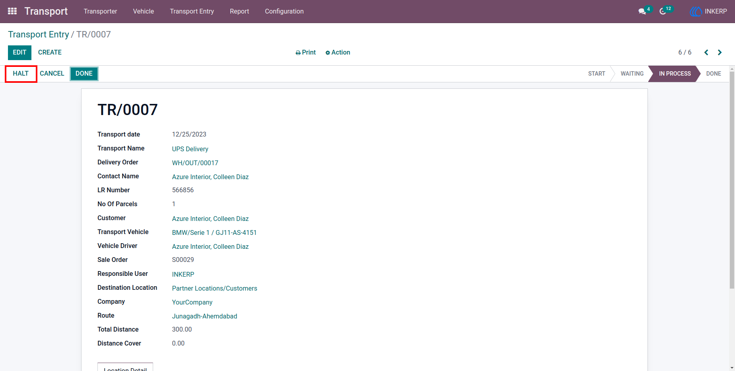Go to next record arrow
Screen dimensions: 735x371
pos(719,53)
